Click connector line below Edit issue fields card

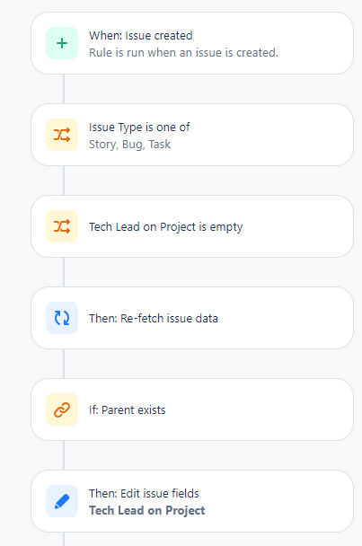[64, 539]
